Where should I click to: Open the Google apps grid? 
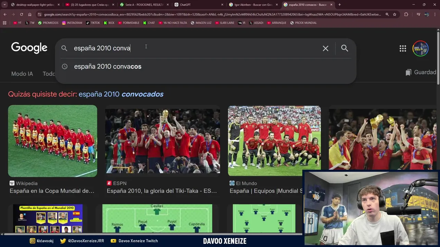403,48
